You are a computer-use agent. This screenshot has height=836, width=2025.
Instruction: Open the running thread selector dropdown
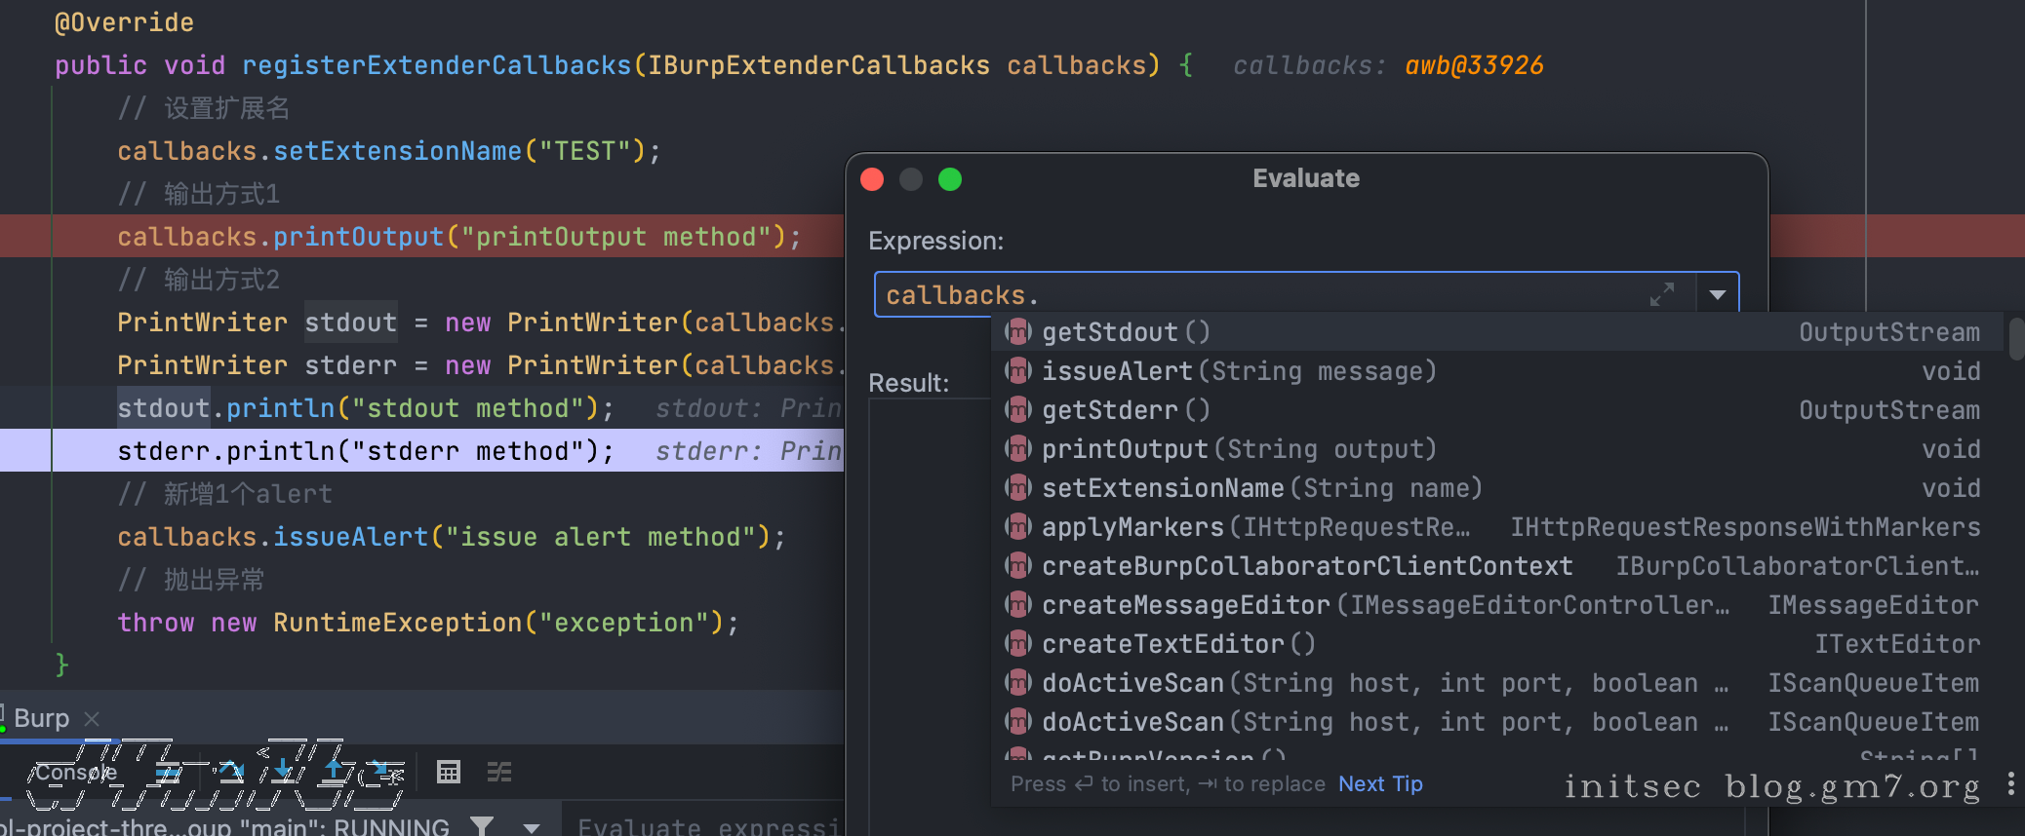[532, 827]
